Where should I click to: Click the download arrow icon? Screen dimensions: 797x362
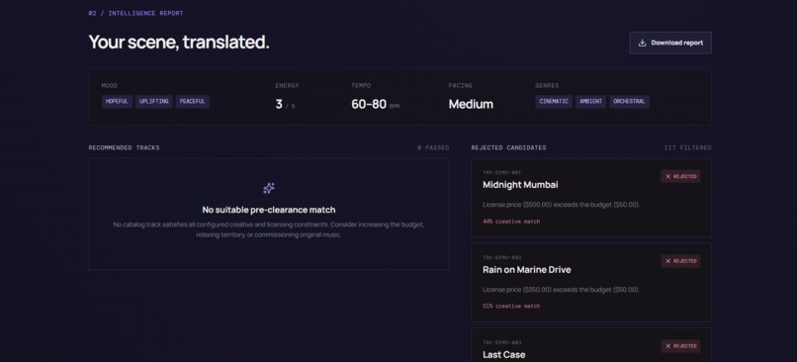642,43
